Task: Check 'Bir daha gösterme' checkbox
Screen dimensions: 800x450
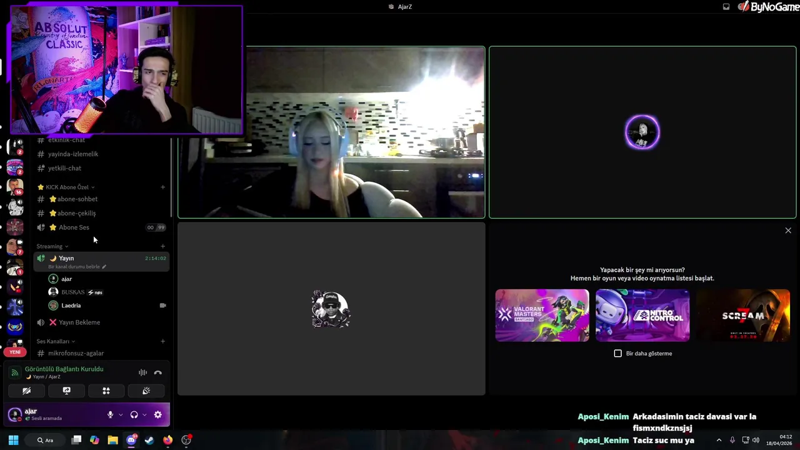Action: pos(618,354)
